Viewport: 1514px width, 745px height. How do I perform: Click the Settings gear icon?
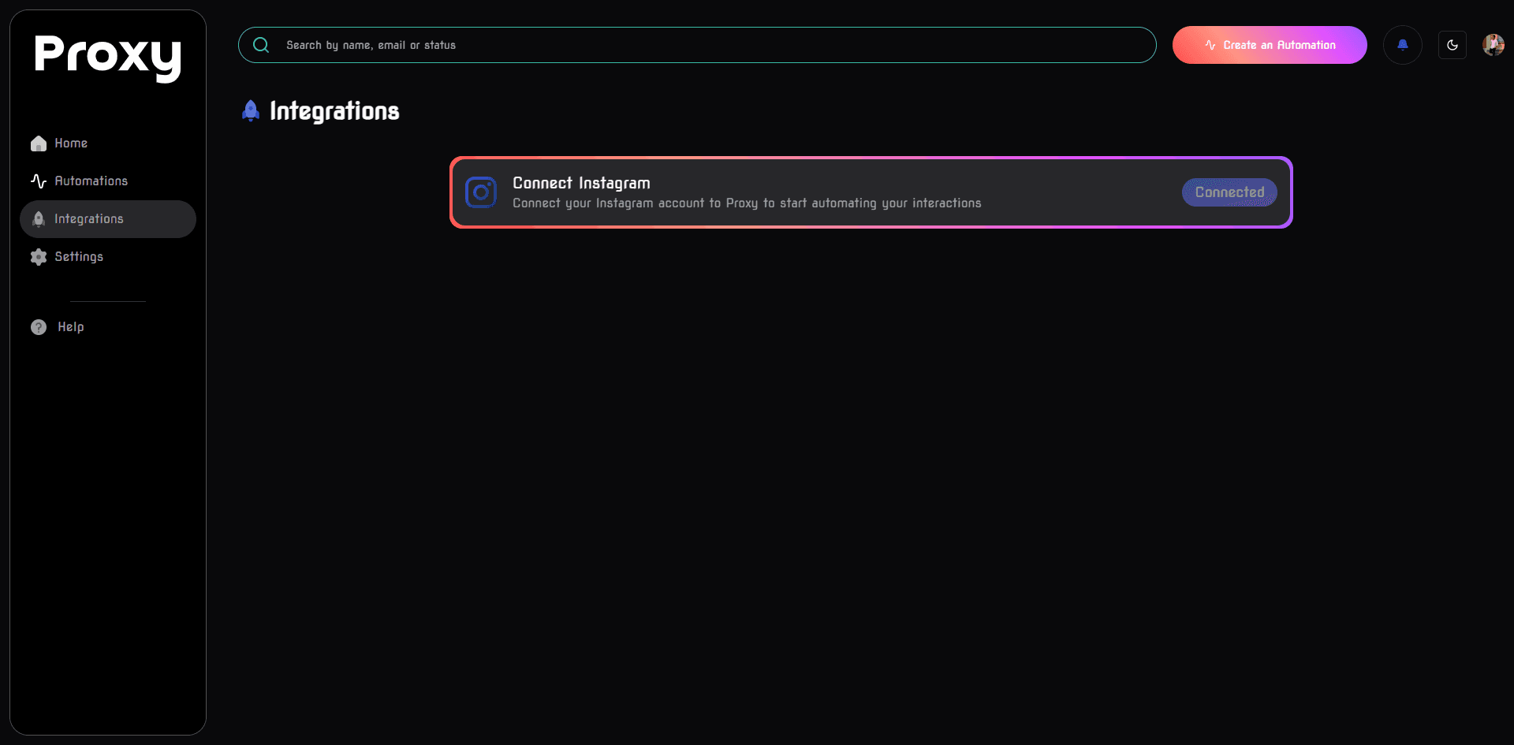click(39, 257)
